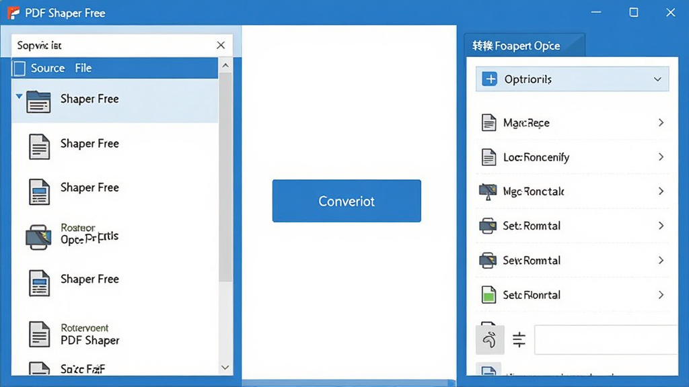Screen dimensions: 689x387
Task: Click the partially visible Satc FaF item
Action: point(83,369)
